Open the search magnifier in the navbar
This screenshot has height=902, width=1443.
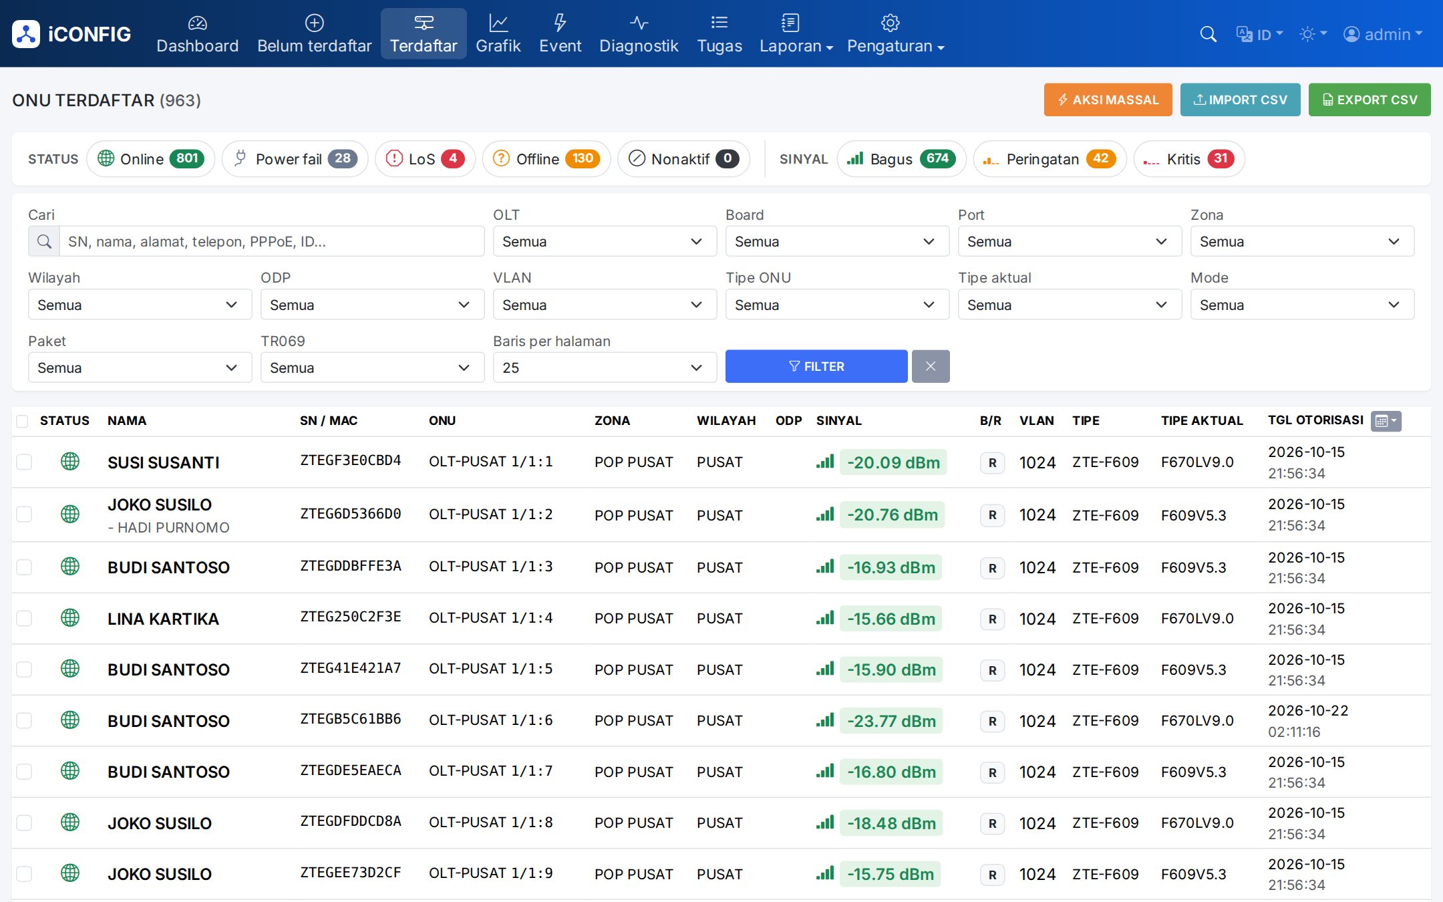(1208, 34)
